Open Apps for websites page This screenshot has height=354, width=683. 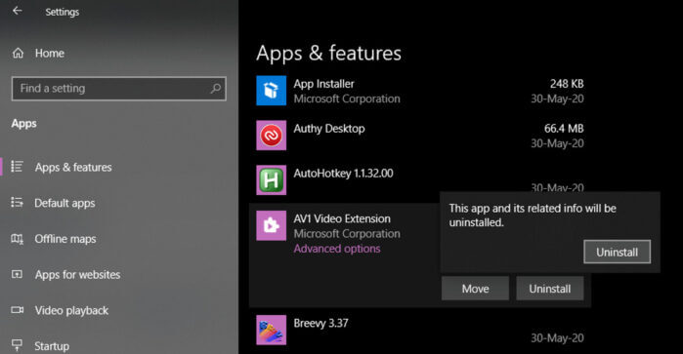point(77,274)
